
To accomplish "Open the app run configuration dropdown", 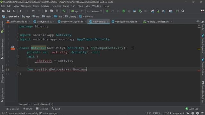I will [77, 11].
